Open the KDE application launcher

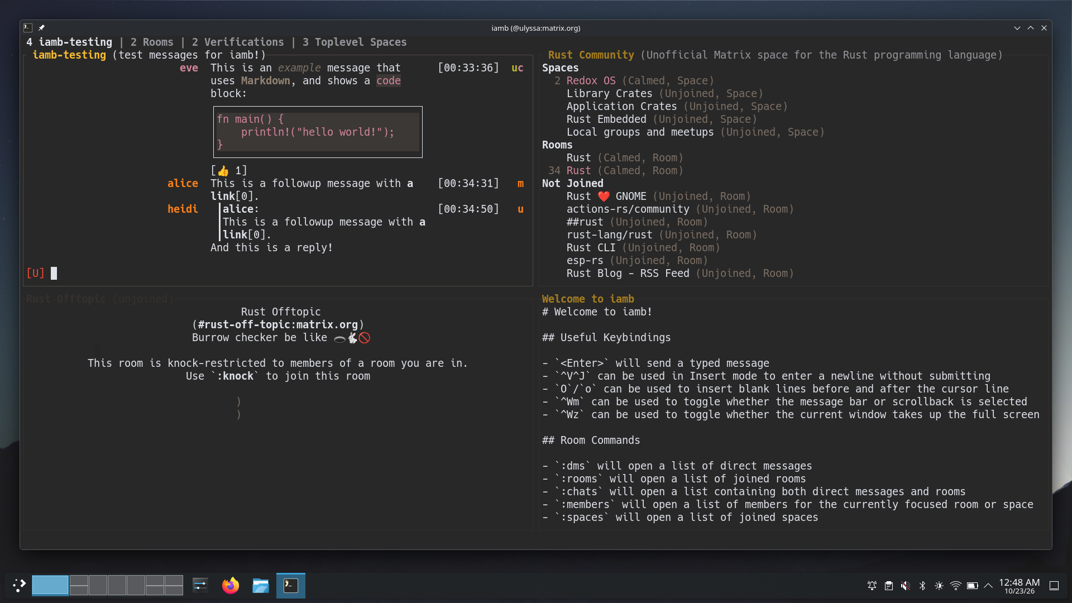[x=19, y=585]
